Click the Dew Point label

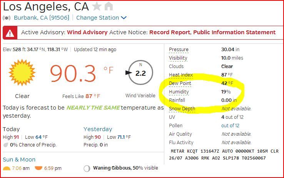(180, 83)
